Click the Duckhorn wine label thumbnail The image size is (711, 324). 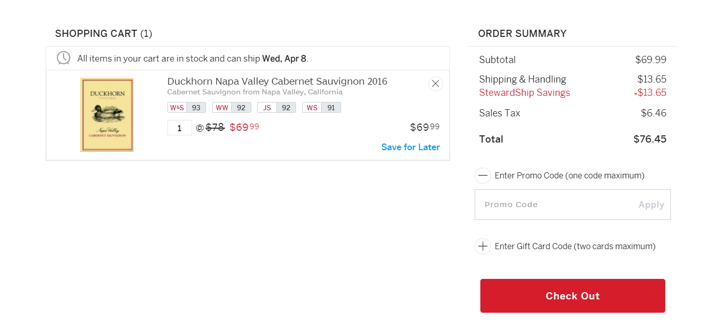click(x=107, y=115)
